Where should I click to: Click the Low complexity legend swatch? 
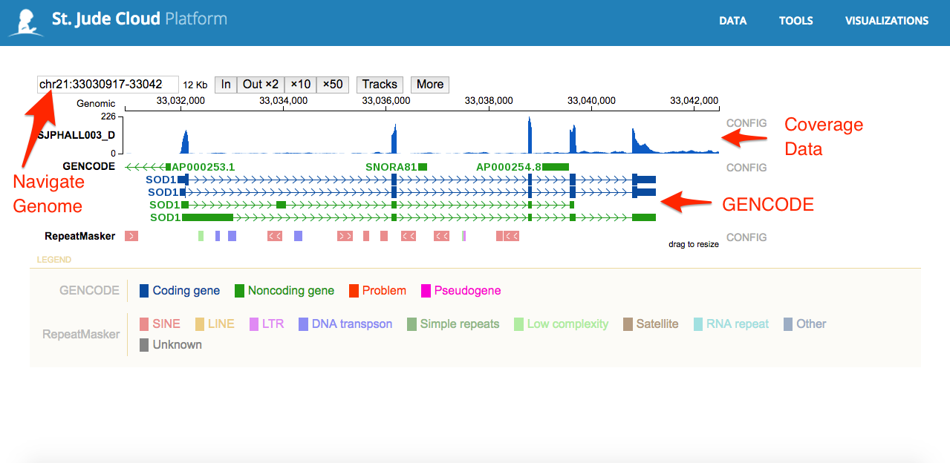(x=518, y=324)
